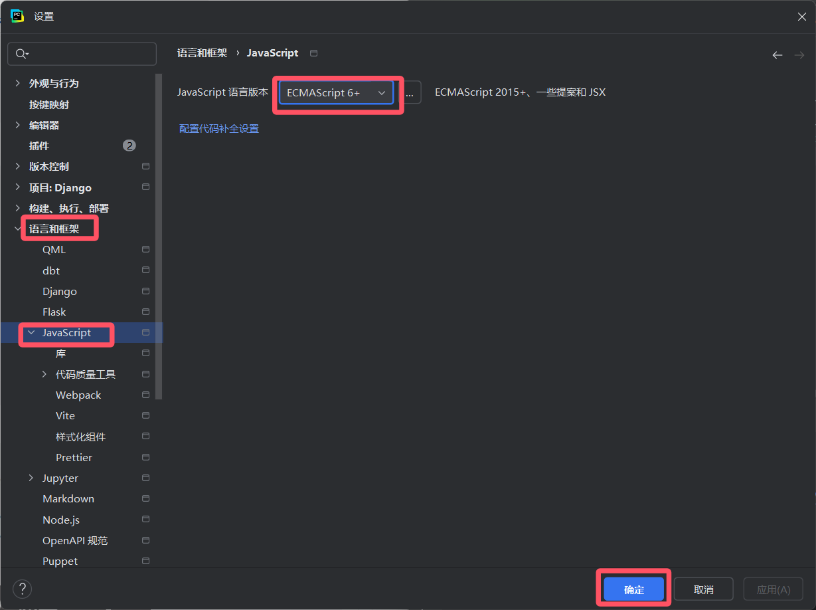The height and width of the screenshot is (610, 816).
Task: Click project-level icon on OpenAPI 规范 row
Action: [146, 540]
